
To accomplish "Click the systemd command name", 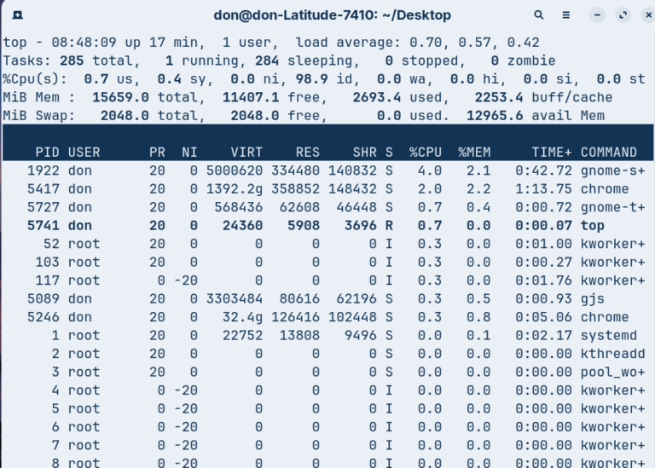I will [x=609, y=335].
